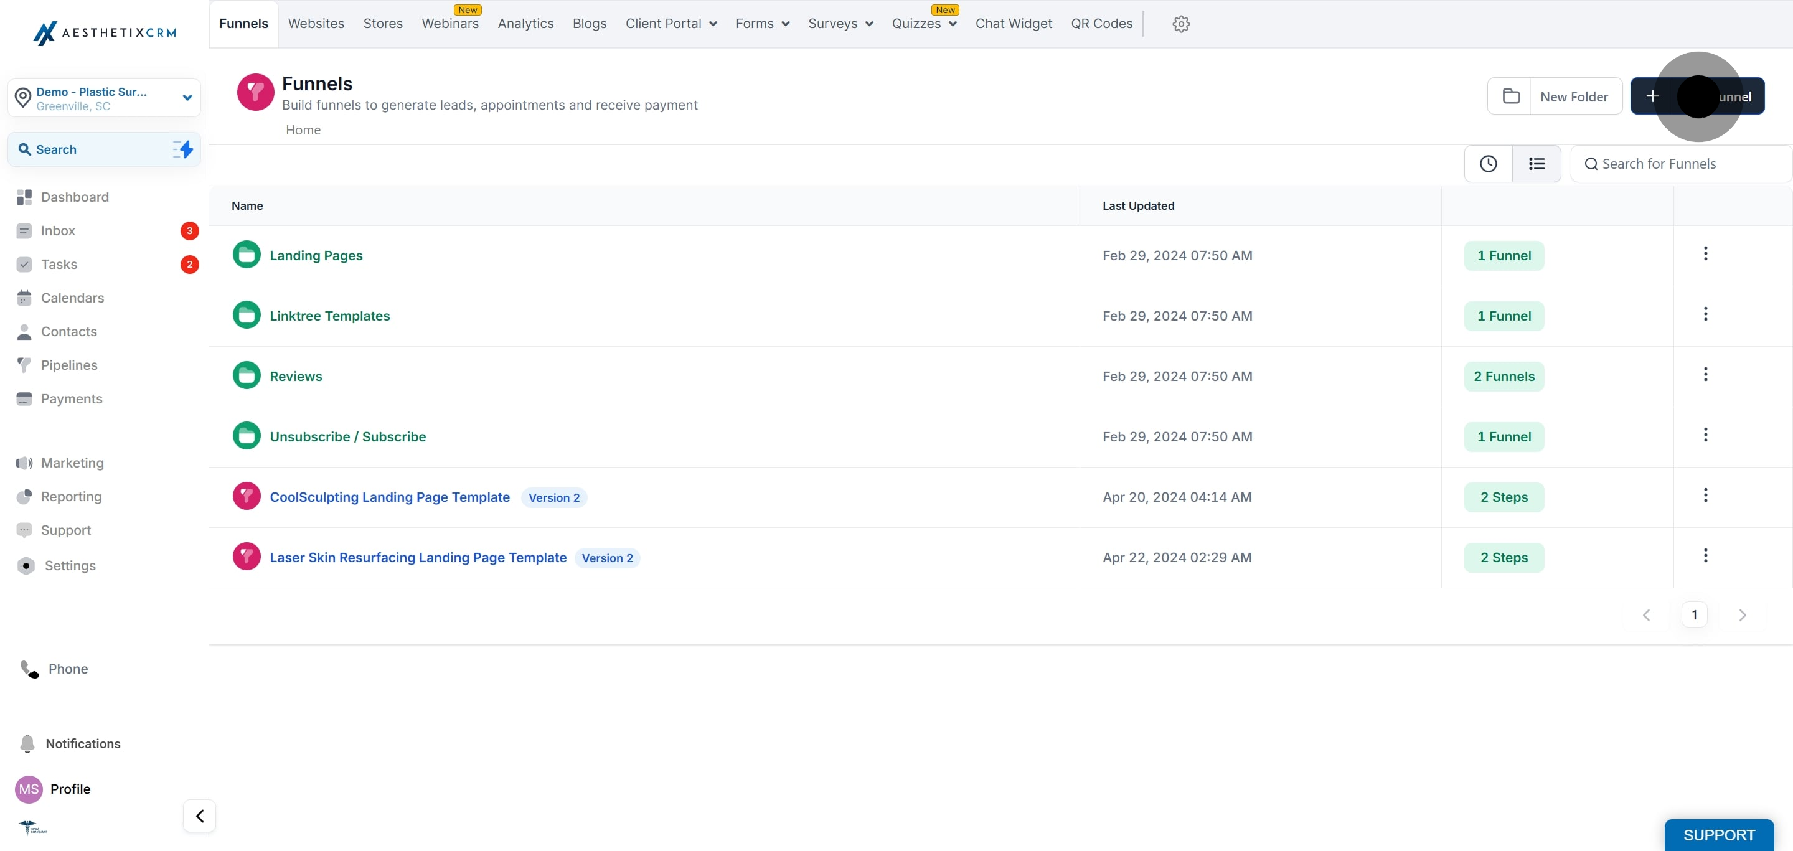Open the Pipelines sidebar item
Viewport: 1793px width, 851px height.
(x=69, y=365)
